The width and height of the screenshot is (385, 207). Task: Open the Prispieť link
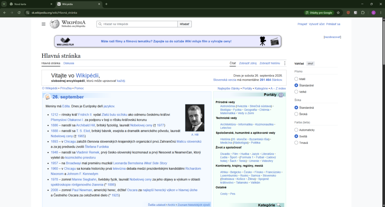coord(302,24)
